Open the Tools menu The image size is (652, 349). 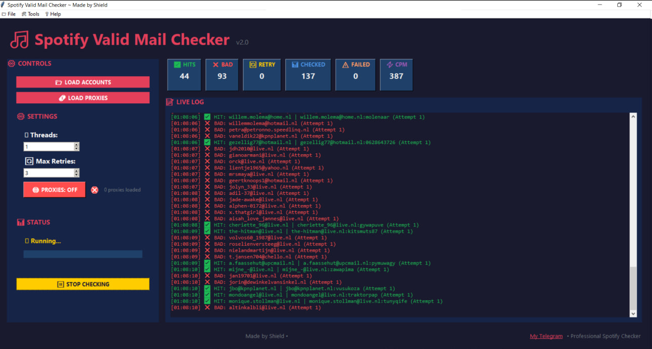[30, 14]
